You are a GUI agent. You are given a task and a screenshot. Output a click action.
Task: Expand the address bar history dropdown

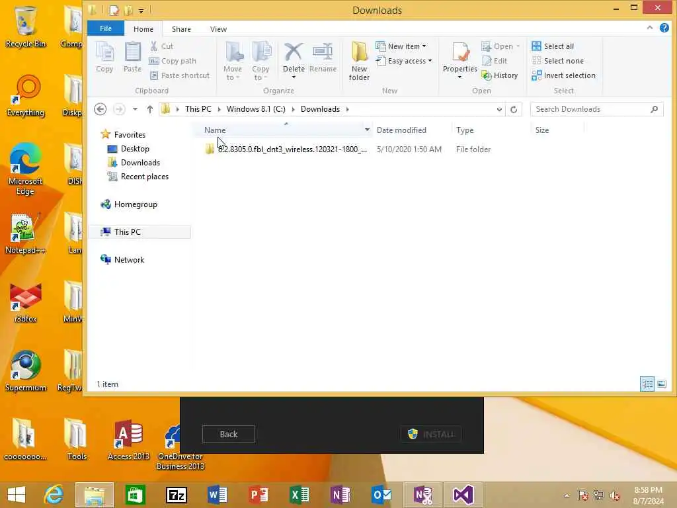[x=499, y=109]
